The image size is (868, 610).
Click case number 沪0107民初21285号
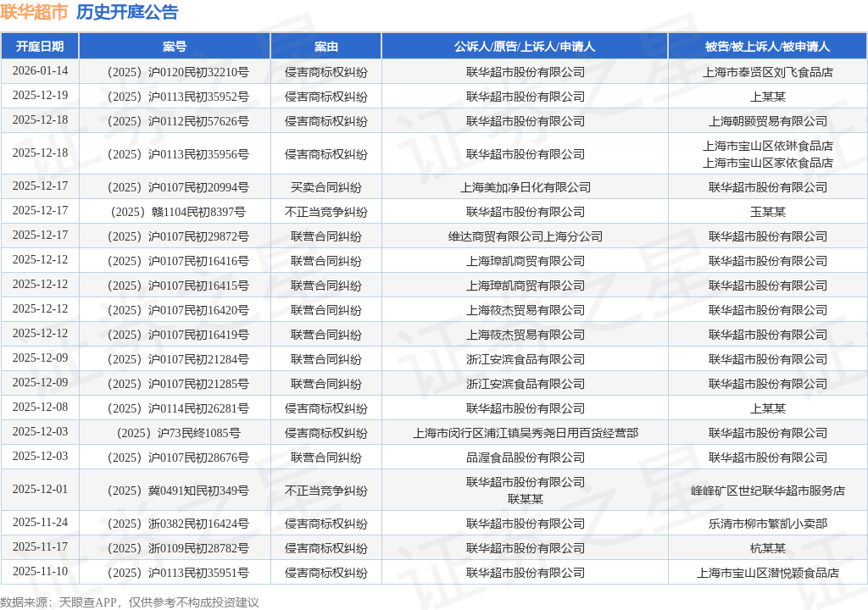[178, 384]
